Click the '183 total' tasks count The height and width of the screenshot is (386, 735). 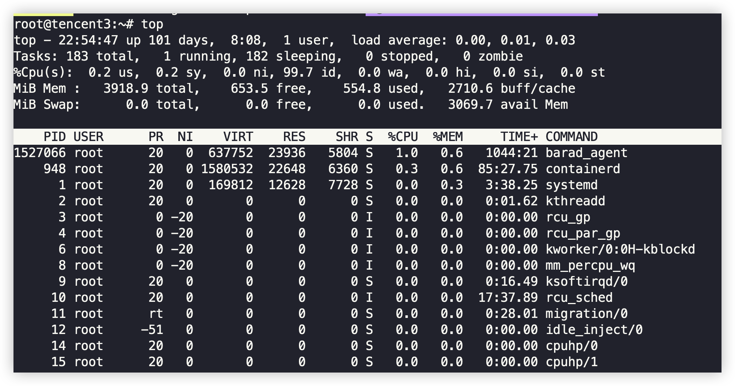point(100,56)
